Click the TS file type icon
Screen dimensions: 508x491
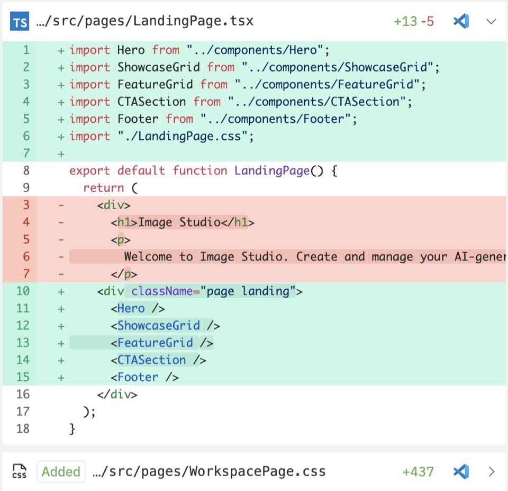tap(19, 21)
